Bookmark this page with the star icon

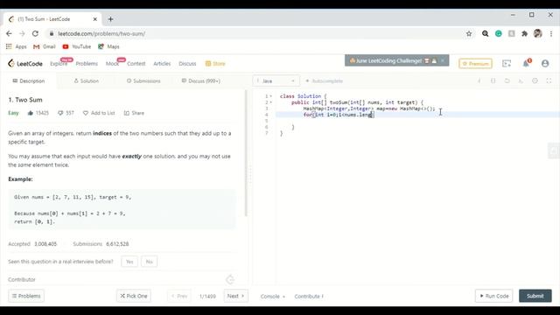pos(469,33)
